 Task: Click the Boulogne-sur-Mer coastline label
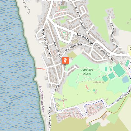click(x=41, y=99)
